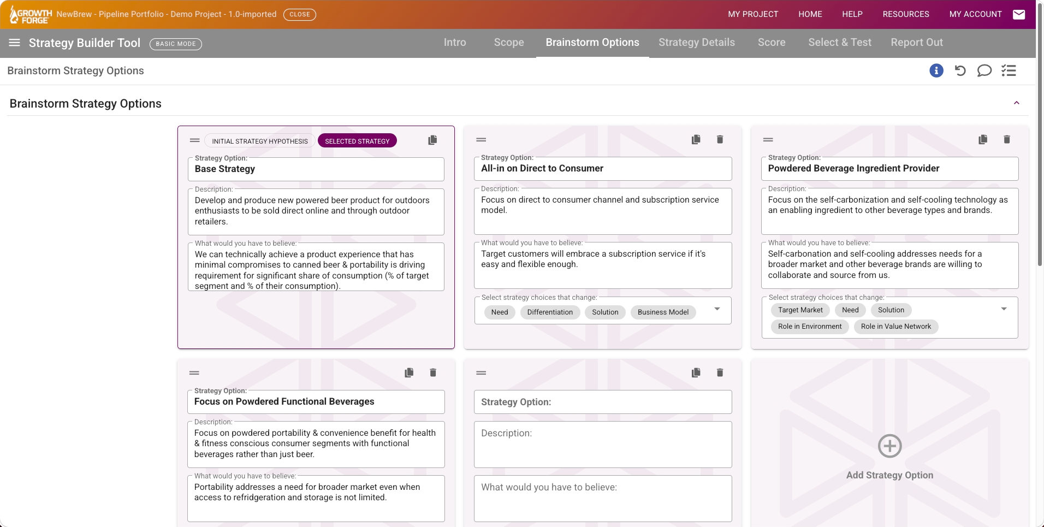Click the Role in Environment chip
1044x527 pixels.
click(x=810, y=327)
